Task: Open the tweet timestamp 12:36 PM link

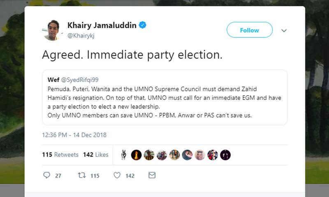Action: [x=74, y=135]
